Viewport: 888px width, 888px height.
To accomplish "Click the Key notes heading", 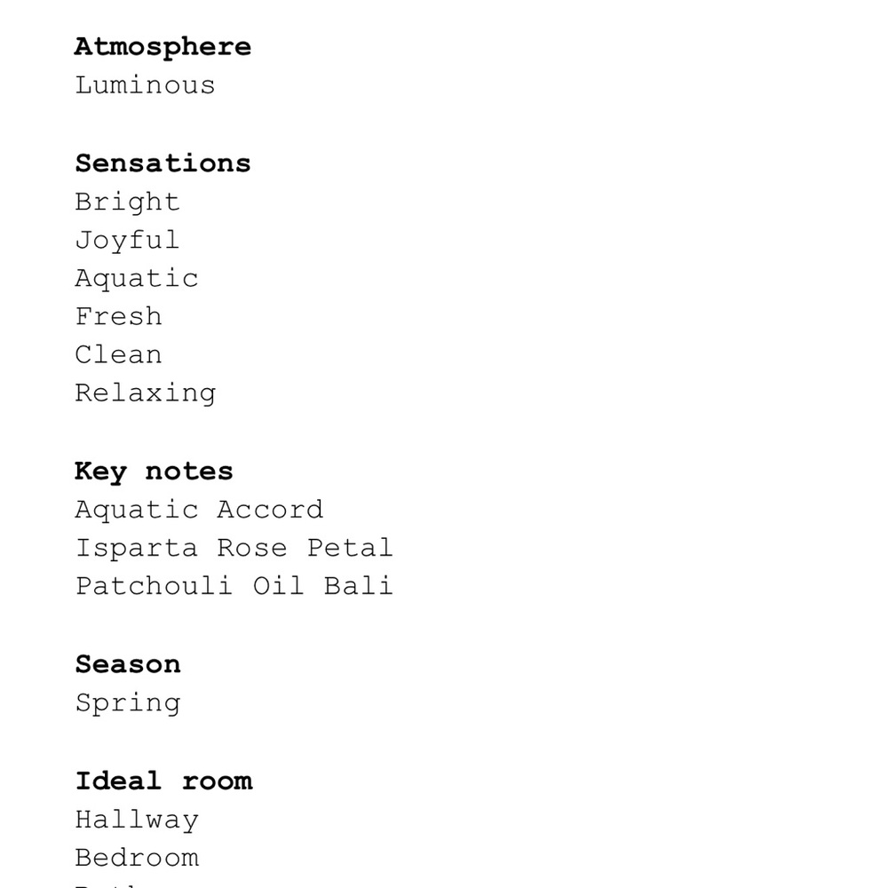I will [x=154, y=472].
